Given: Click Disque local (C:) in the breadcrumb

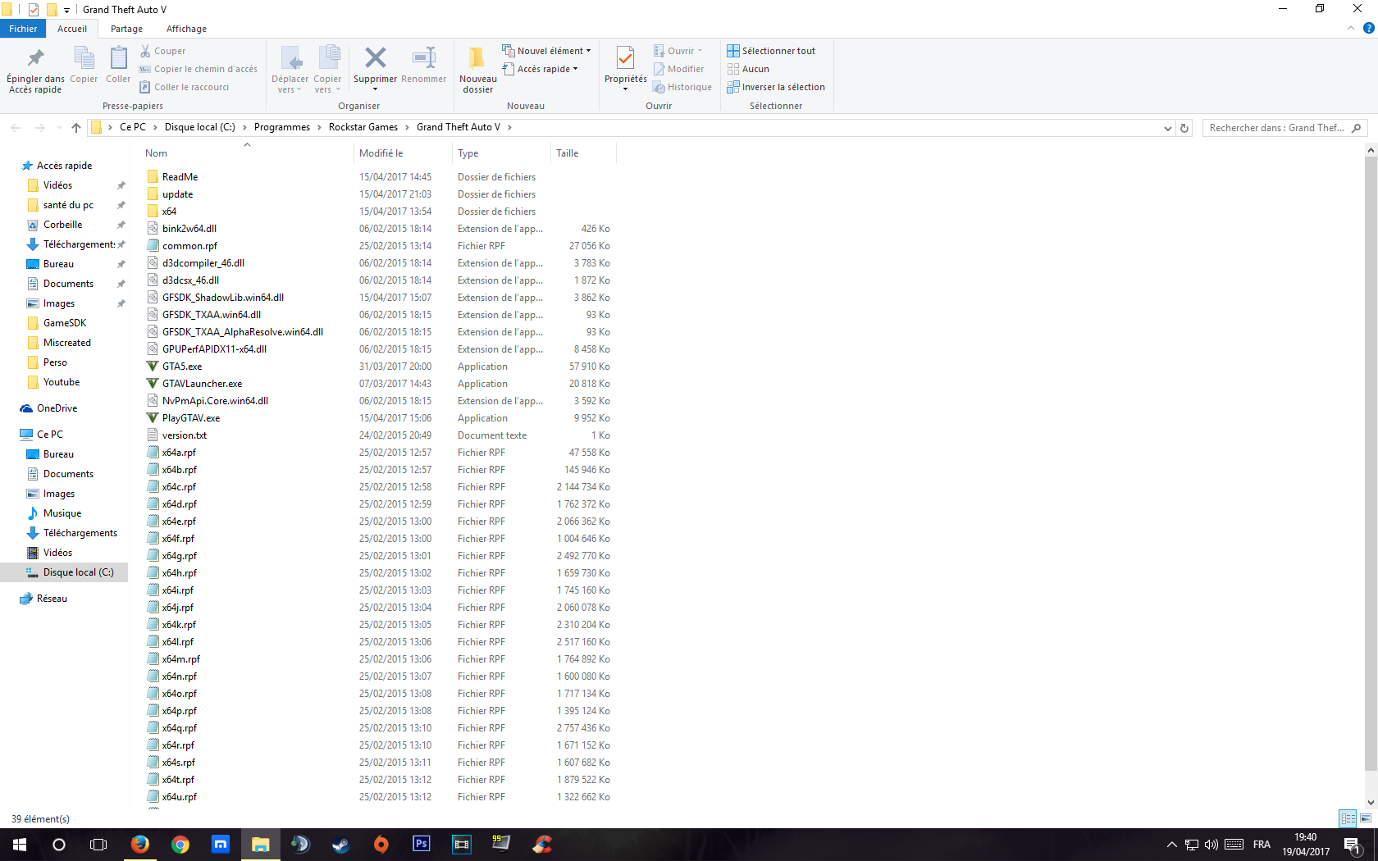Looking at the screenshot, I should [199, 127].
